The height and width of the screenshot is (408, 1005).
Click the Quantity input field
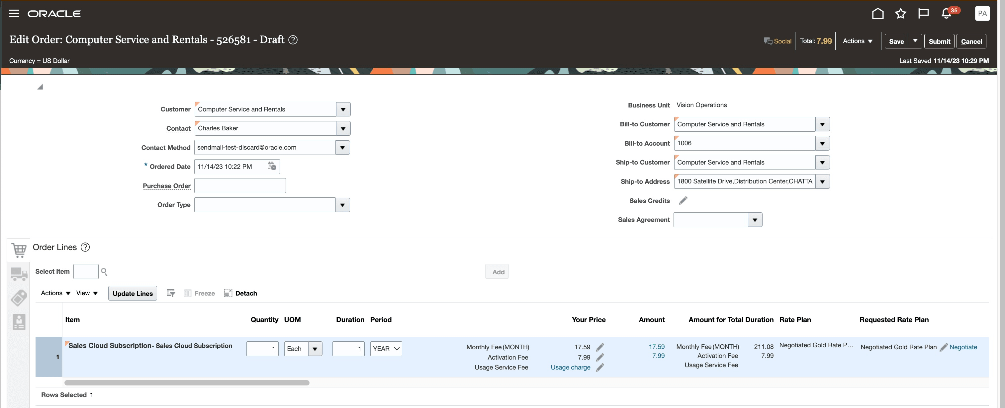262,349
